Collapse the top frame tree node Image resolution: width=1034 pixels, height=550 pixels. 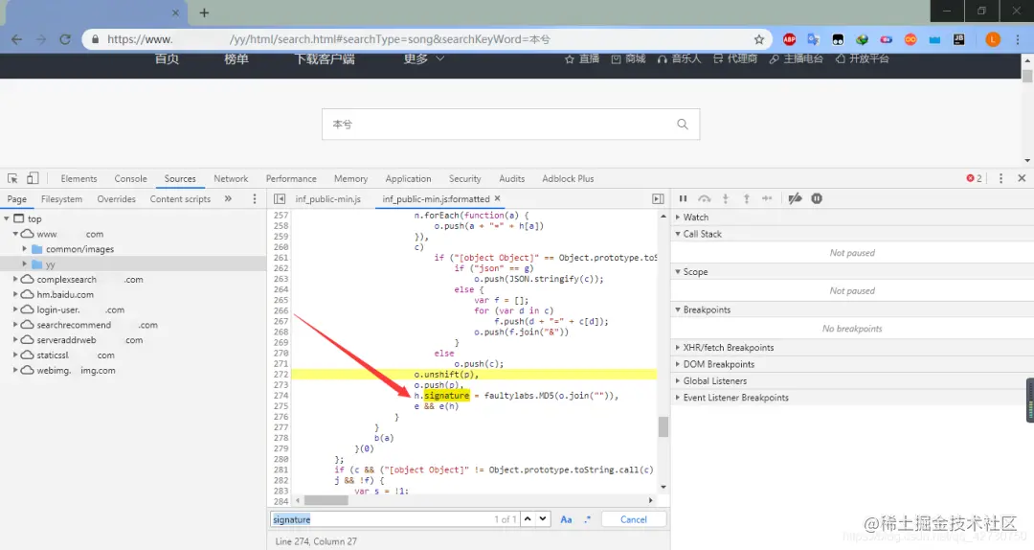click(7, 218)
